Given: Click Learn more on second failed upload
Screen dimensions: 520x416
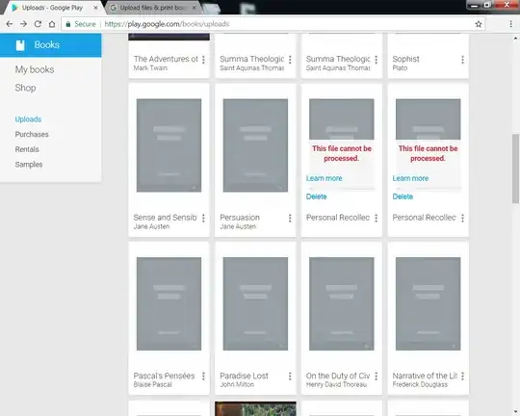Looking at the screenshot, I should tap(410, 178).
